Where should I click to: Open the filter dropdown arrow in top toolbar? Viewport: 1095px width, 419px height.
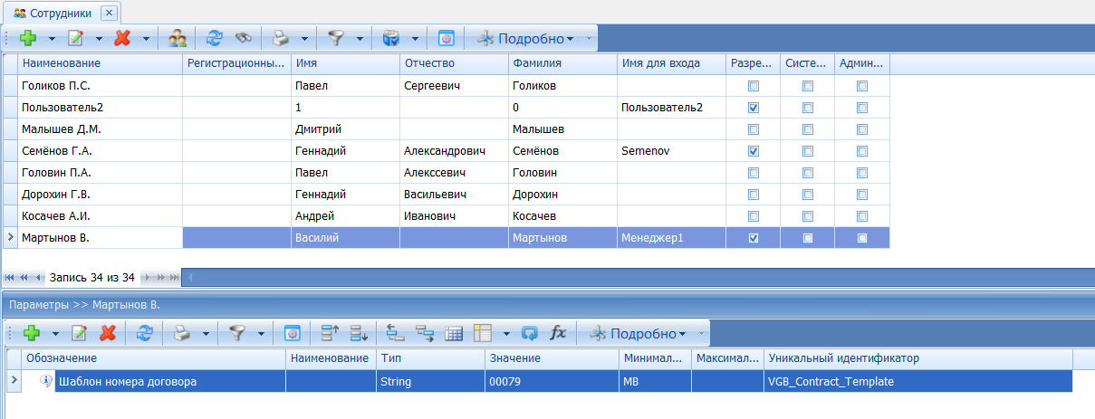[360, 39]
